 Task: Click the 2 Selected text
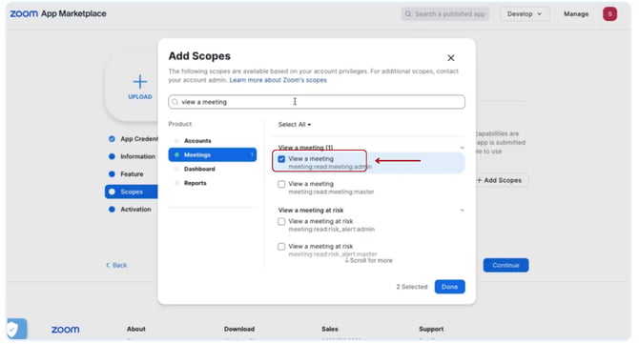coord(412,287)
